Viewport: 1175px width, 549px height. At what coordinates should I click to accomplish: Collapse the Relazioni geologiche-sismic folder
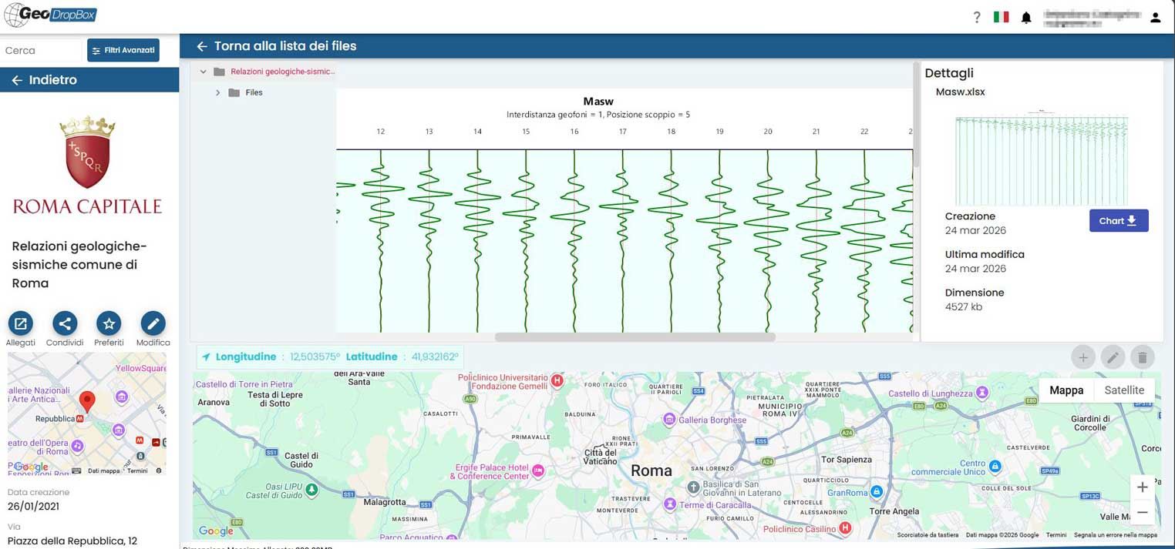[203, 71]
